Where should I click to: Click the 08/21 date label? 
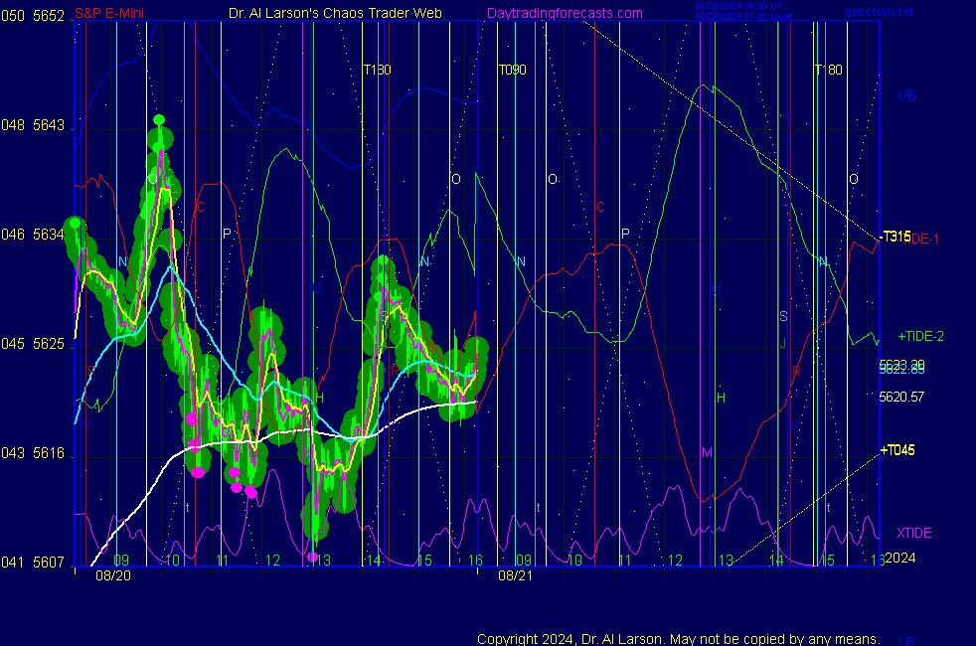[x=516, y=575]
